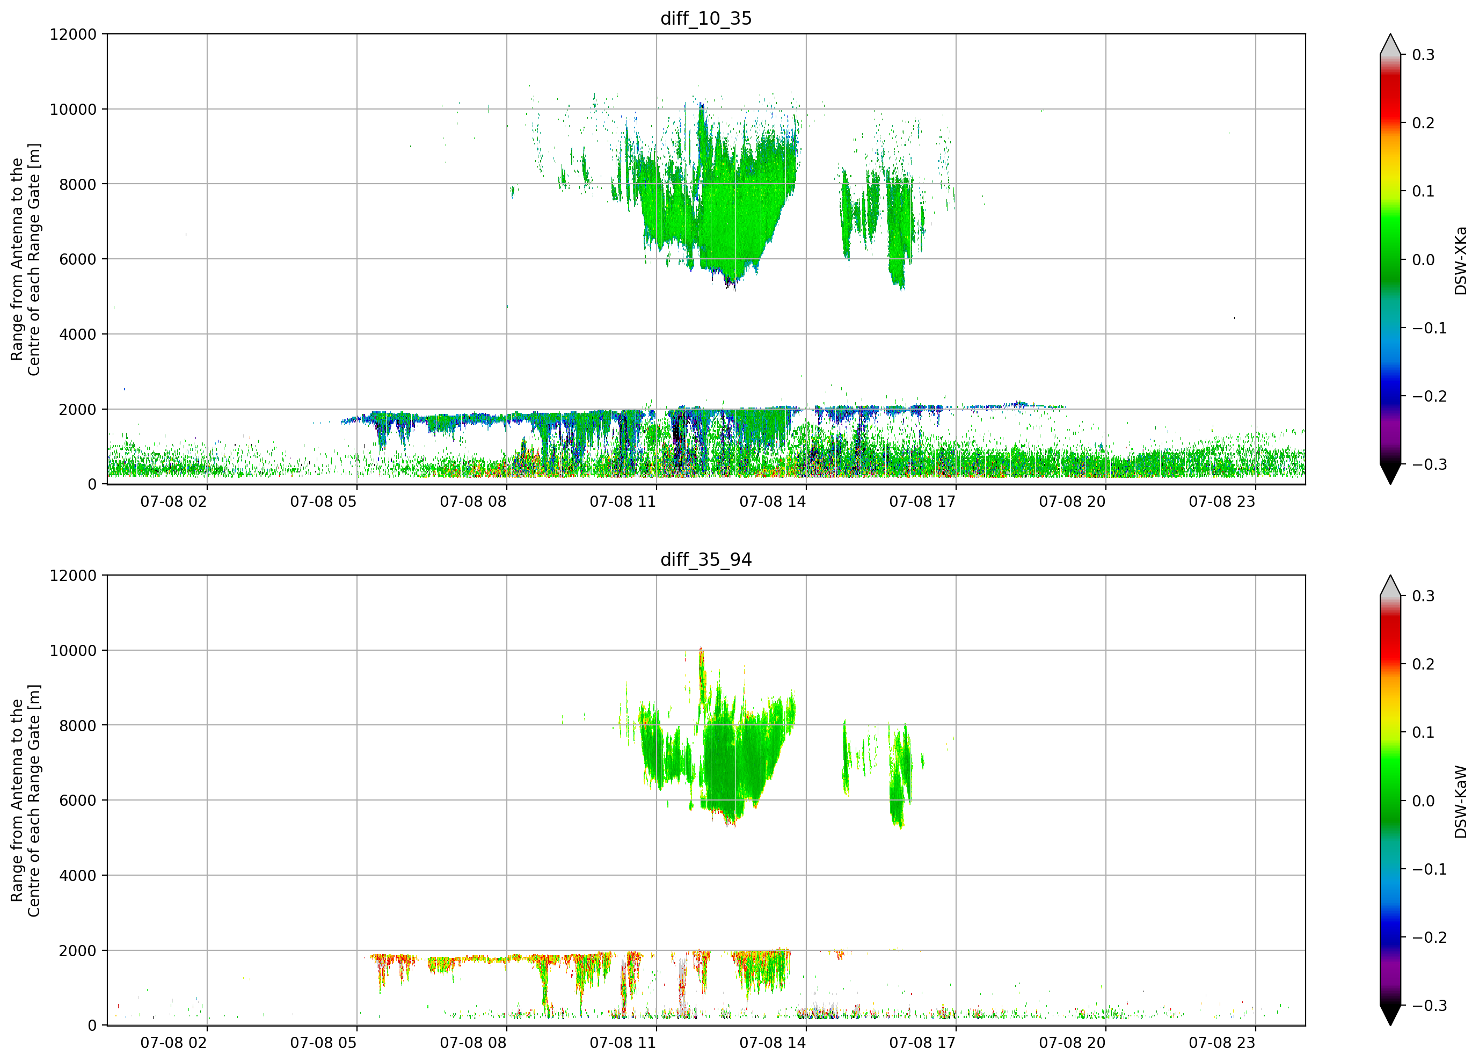This screenshot has width=1479, height=1062.
Task: Click '07-08 05' under the diff_10_35 plot
Action: [x=324, y=501]
